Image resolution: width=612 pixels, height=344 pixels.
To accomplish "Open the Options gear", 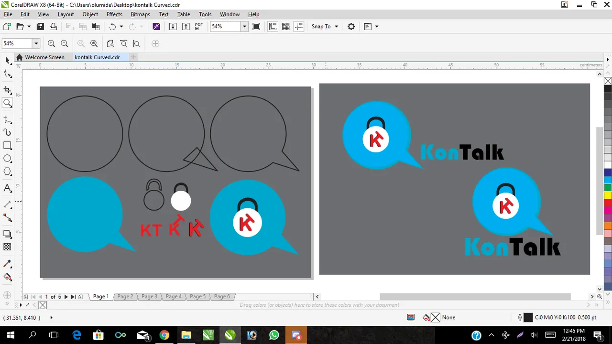I will click(351, 27).
